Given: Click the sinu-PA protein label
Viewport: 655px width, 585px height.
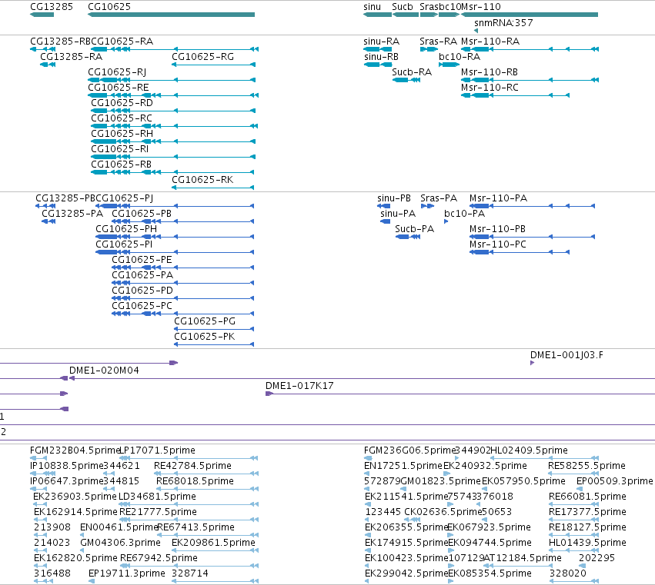Looking at the screenshot, I should (398, 214).
